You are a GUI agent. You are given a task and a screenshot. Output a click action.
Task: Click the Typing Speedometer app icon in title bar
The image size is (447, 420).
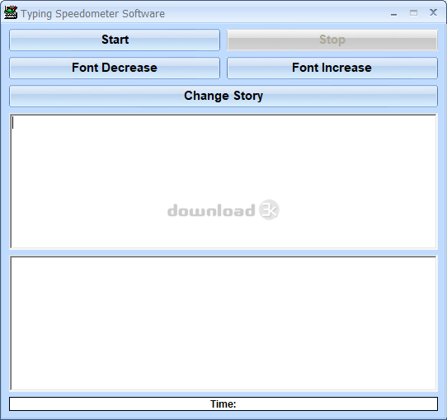coord(11,12)
